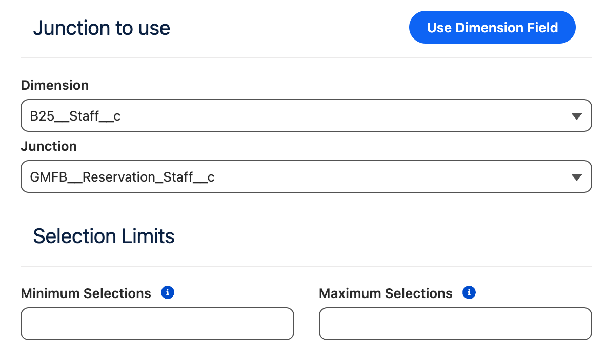Click the Minimum Selections info icon

[x=168, y=293]
